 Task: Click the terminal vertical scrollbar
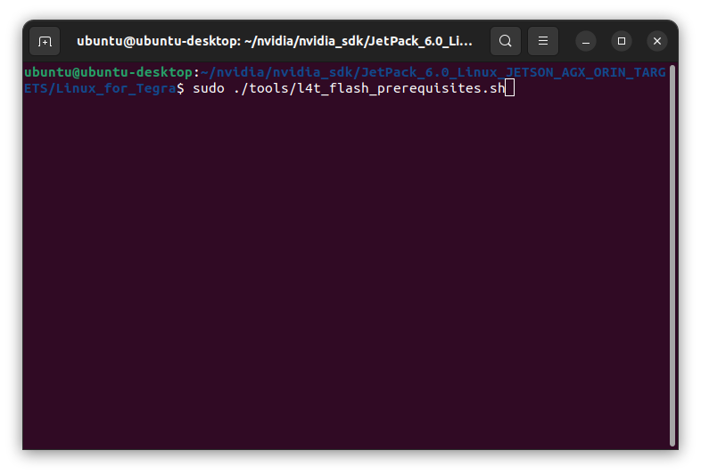[x=672, y=256]
